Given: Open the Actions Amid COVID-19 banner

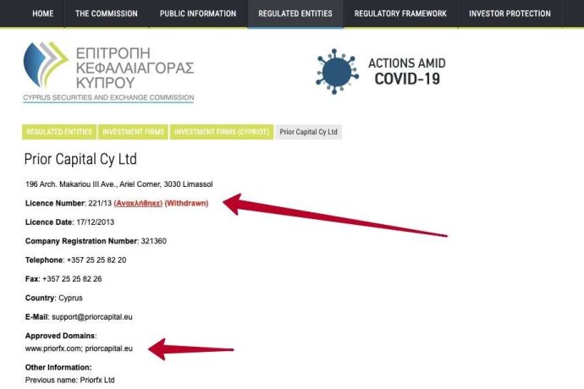Looking at the screenshot, I should tap(381, 72).
